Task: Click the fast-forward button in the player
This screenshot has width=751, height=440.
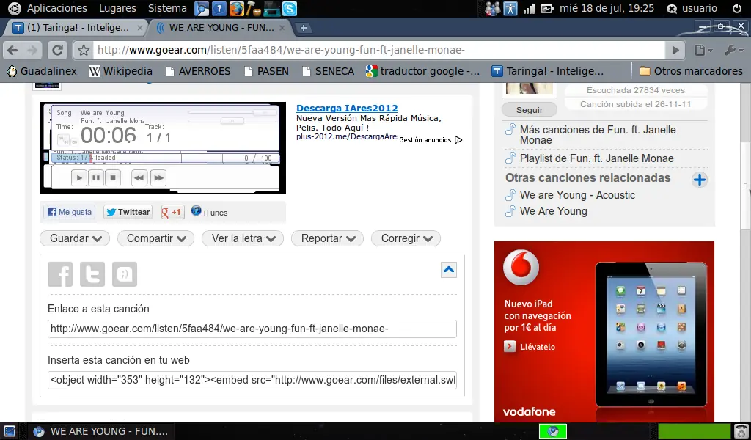Action: pos(158,177)
